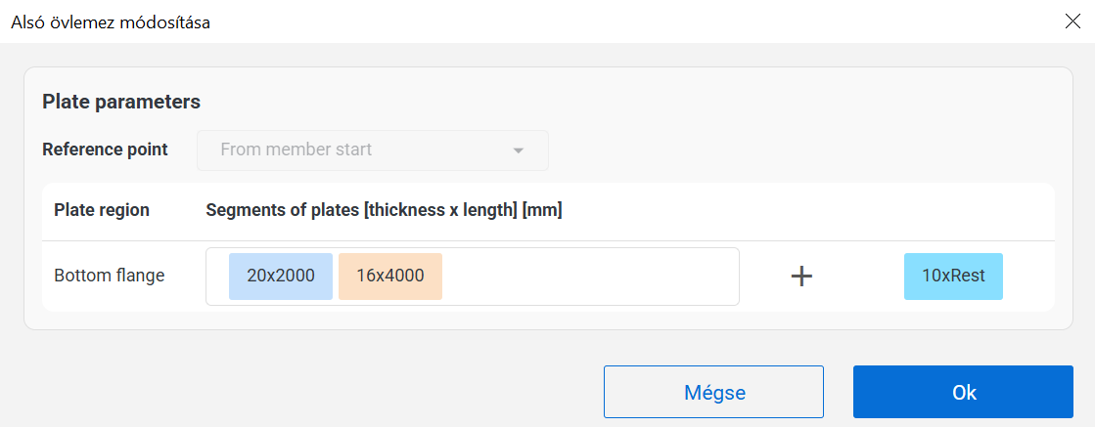Viewport: 1095px width, 427px height.
Task: Click the [mm] unit in the header
Action: pyautogui.click(x=543, y=210)
